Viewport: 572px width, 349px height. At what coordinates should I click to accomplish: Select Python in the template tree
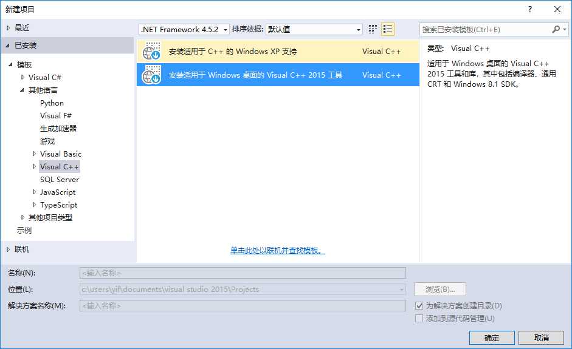(52, 103)
